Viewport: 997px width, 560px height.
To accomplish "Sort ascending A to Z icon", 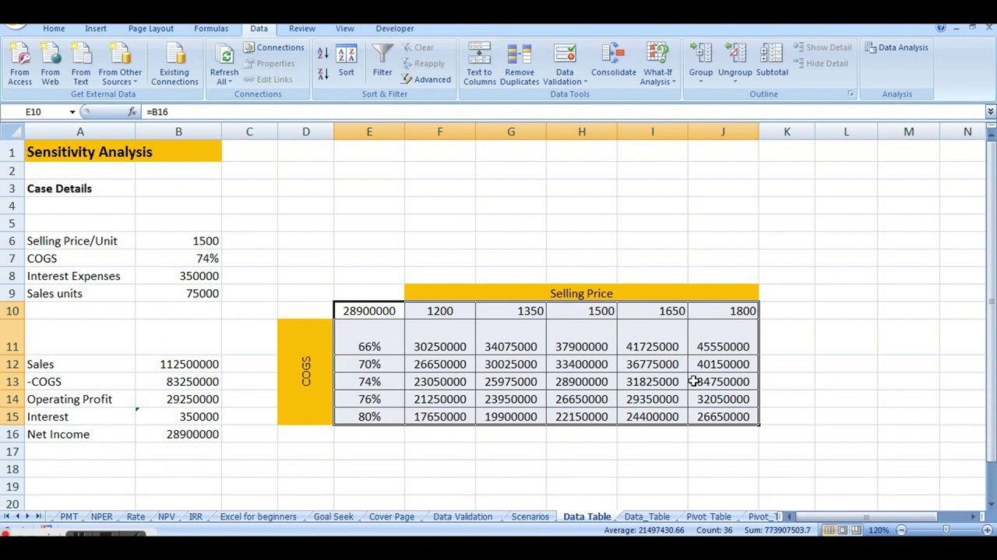I will [323, 54].
